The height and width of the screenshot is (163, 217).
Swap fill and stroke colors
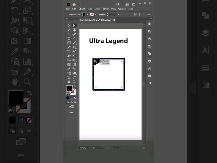pos(75,86)
